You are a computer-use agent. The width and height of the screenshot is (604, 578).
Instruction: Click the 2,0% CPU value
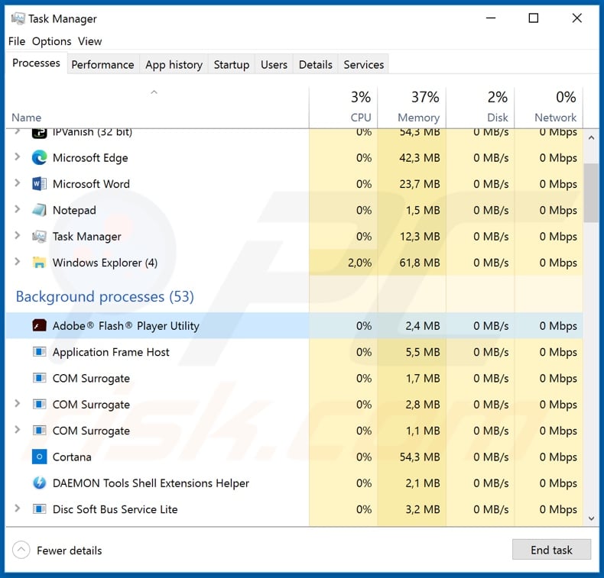360,263
